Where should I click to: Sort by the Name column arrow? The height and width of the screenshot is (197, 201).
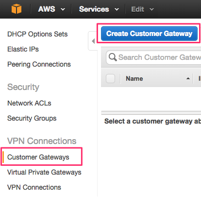point(188,79)
